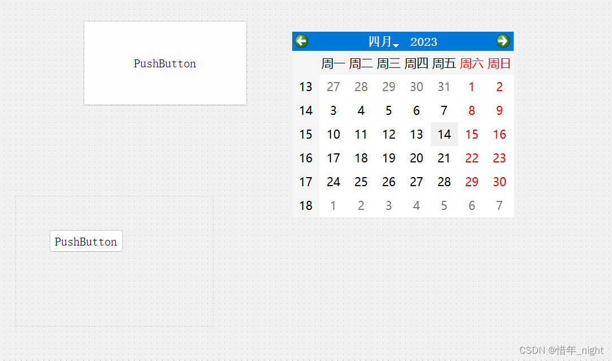Select April 9 in the calendar

(499, 110)
